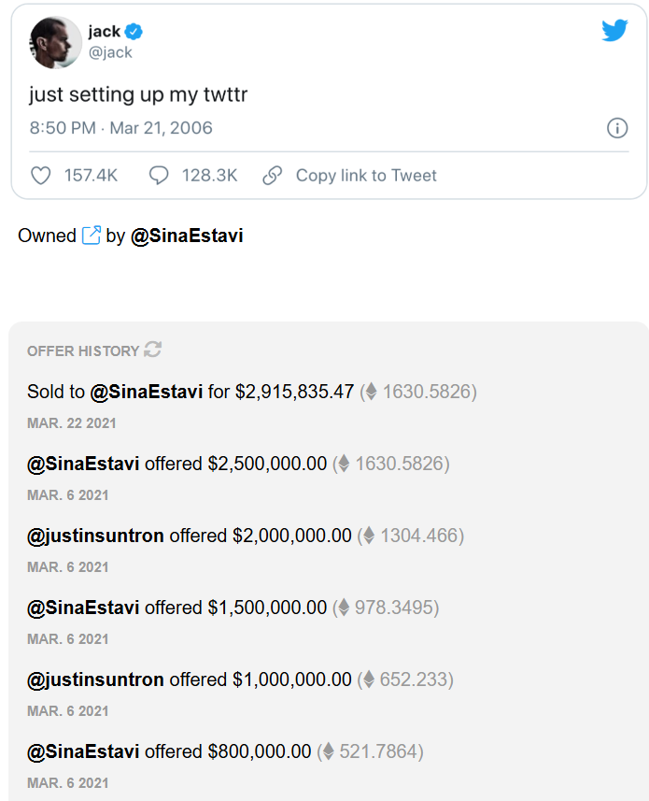Click jack's verified badge

coord(134,32)
